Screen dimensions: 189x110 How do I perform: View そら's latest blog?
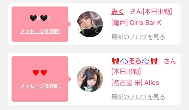138,97
